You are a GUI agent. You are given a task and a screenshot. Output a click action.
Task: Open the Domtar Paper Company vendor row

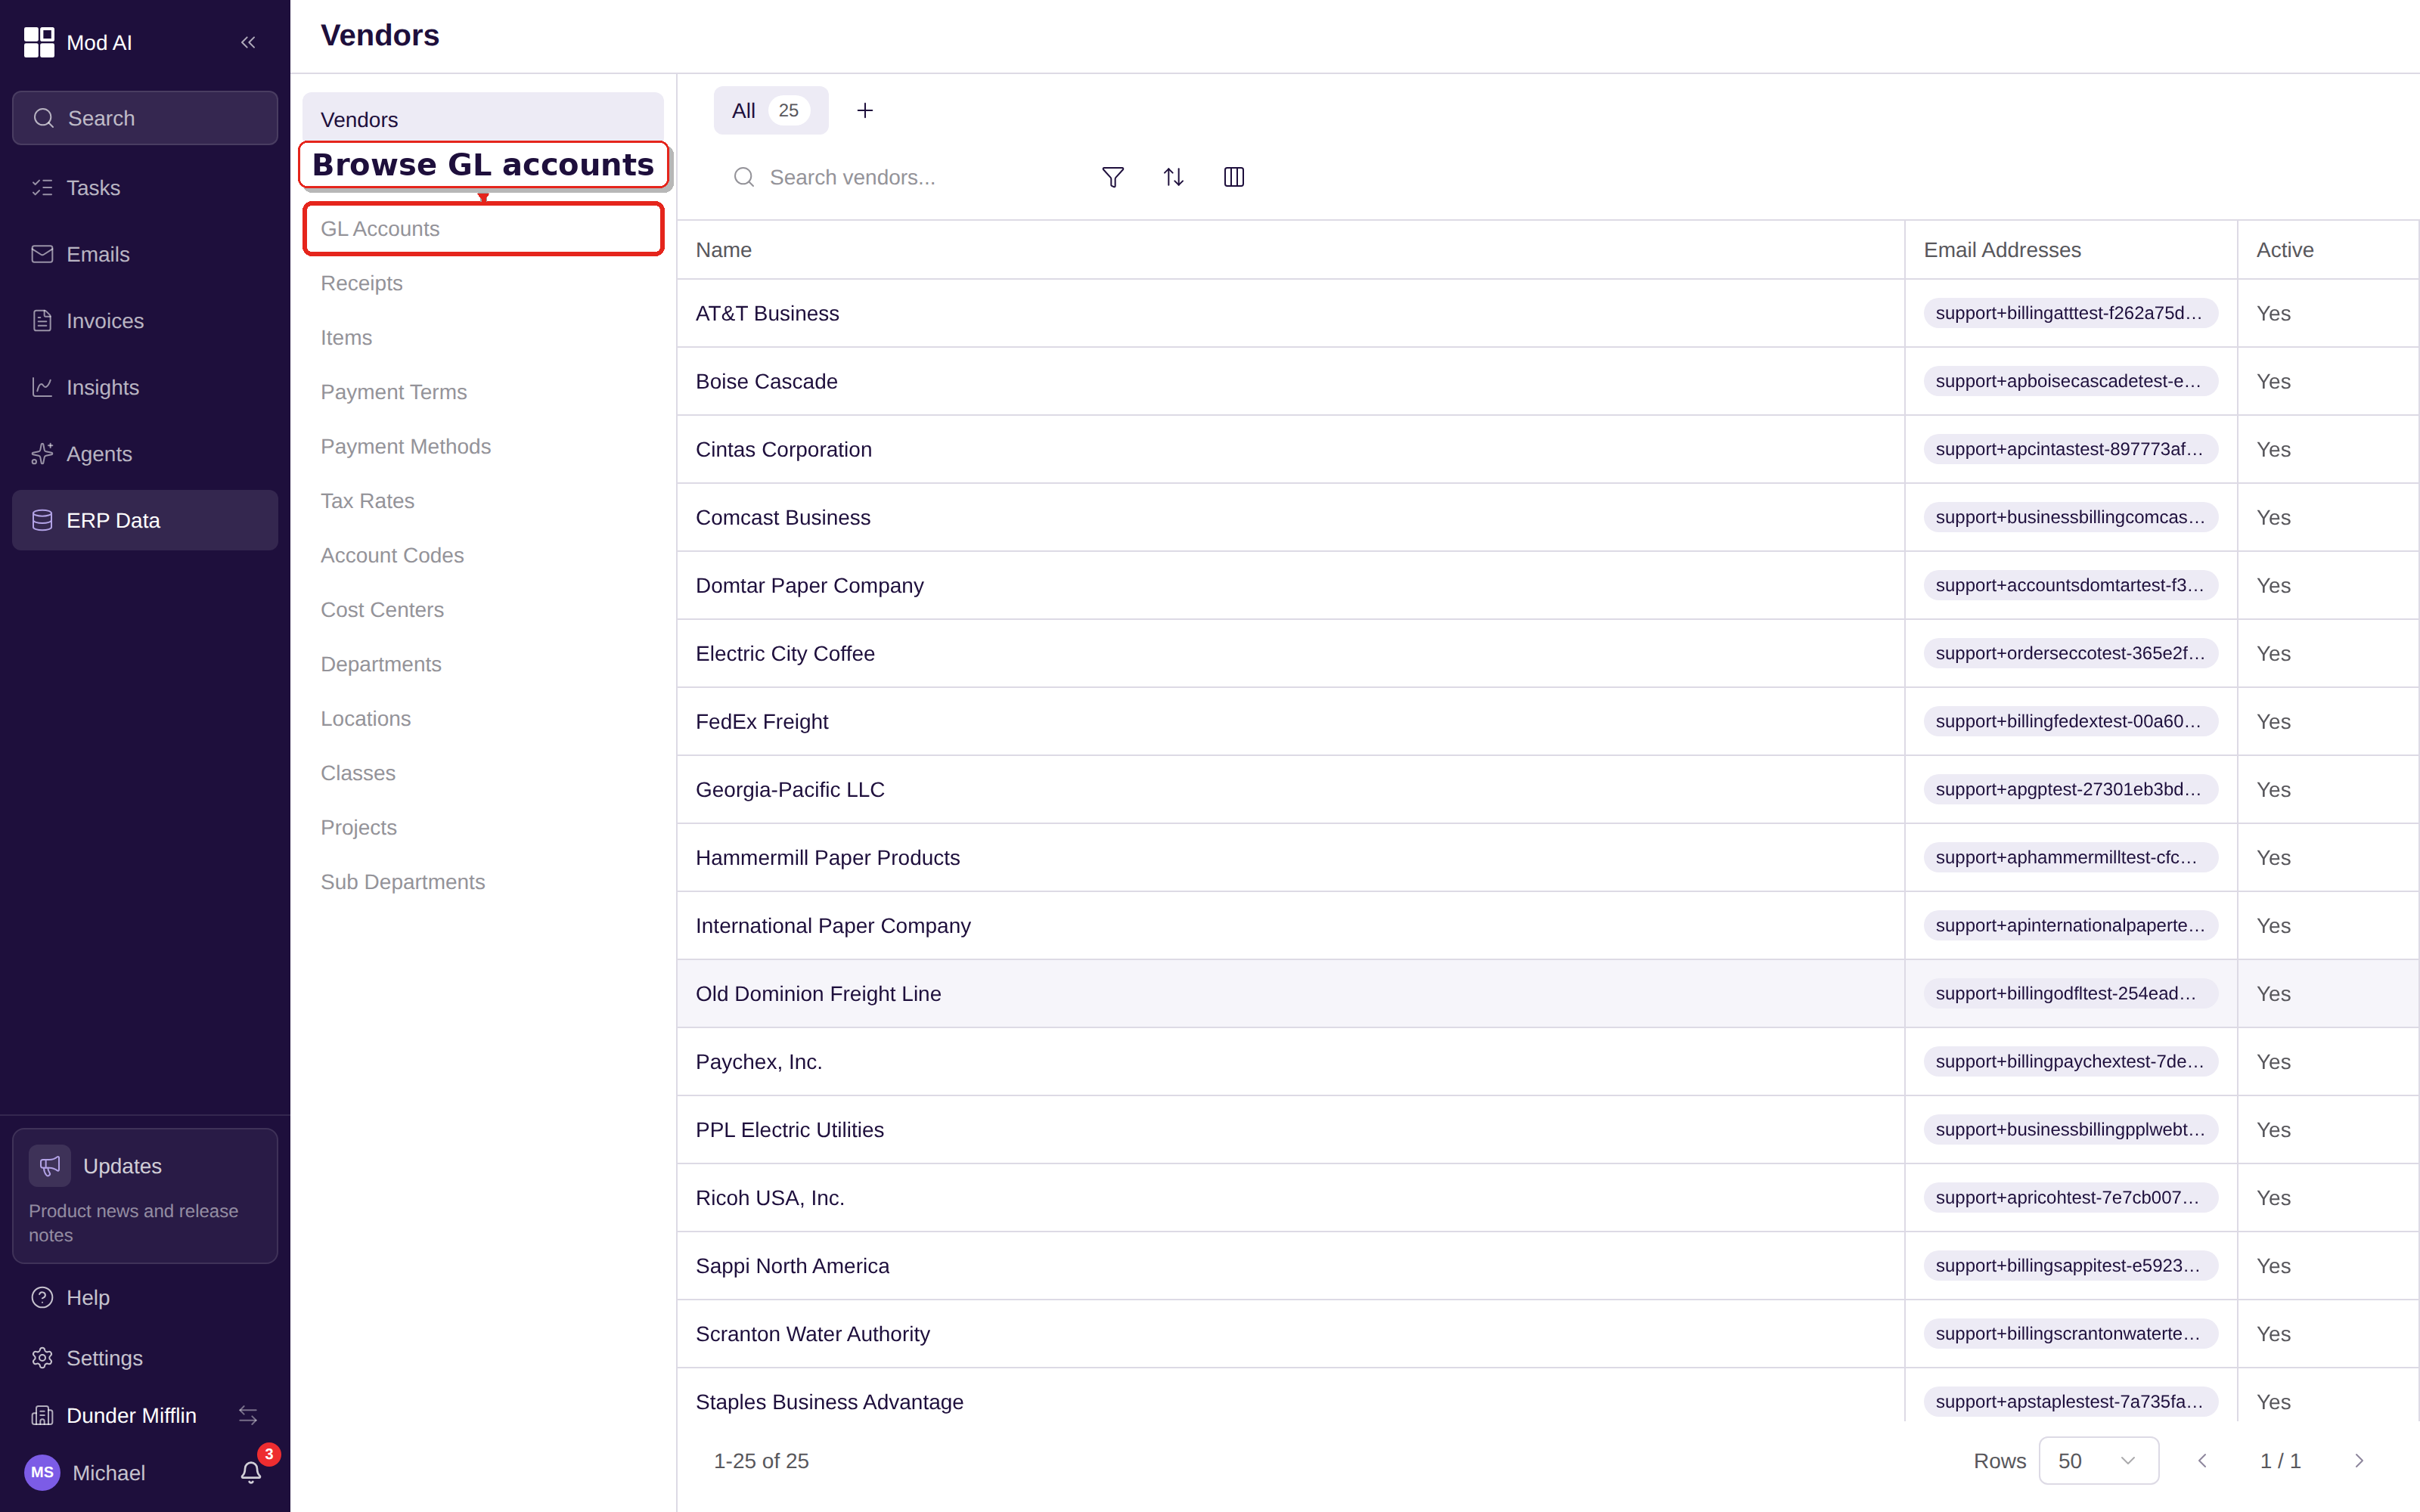[1548, 585]
